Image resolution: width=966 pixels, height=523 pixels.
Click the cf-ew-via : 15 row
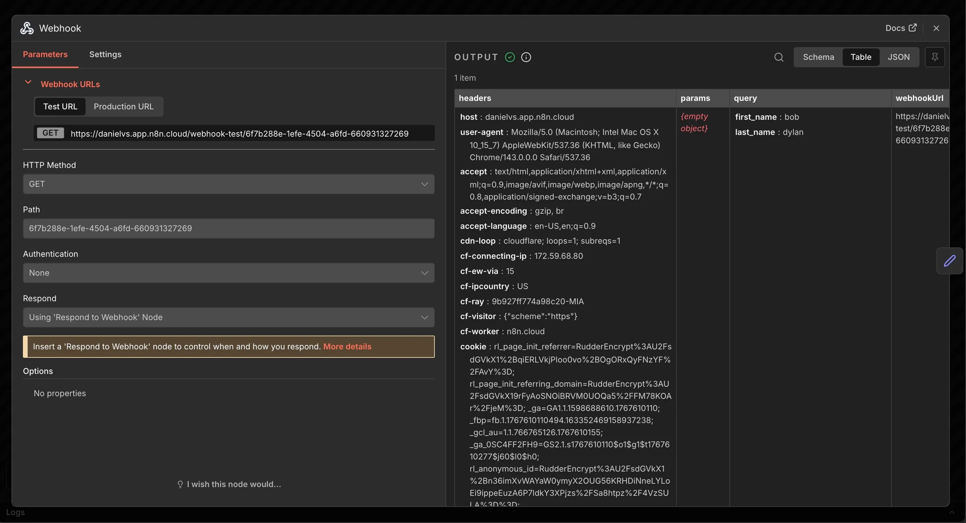click(487, 271)
